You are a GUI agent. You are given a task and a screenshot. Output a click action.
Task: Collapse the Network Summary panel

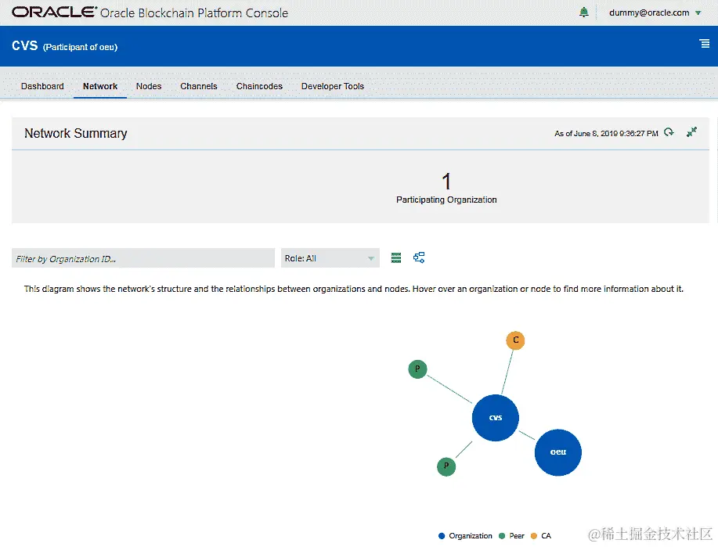[691, 132]
